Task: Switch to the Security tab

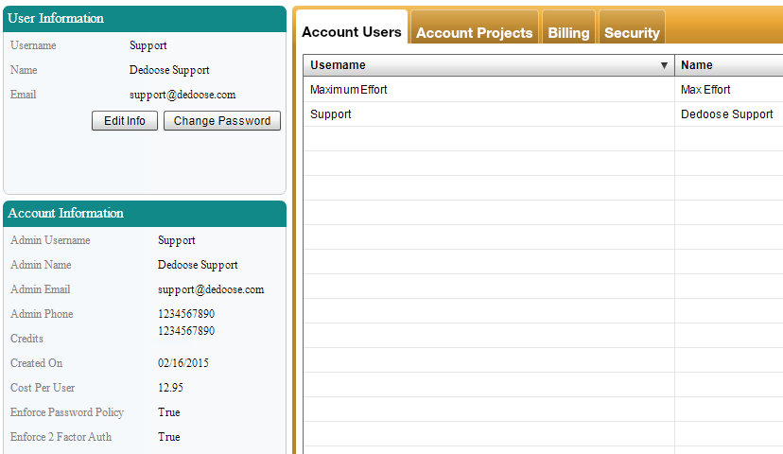Action: (x=632, y=28)
